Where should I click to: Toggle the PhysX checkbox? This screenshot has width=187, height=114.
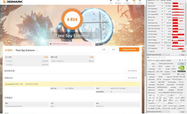click(171, 108)
